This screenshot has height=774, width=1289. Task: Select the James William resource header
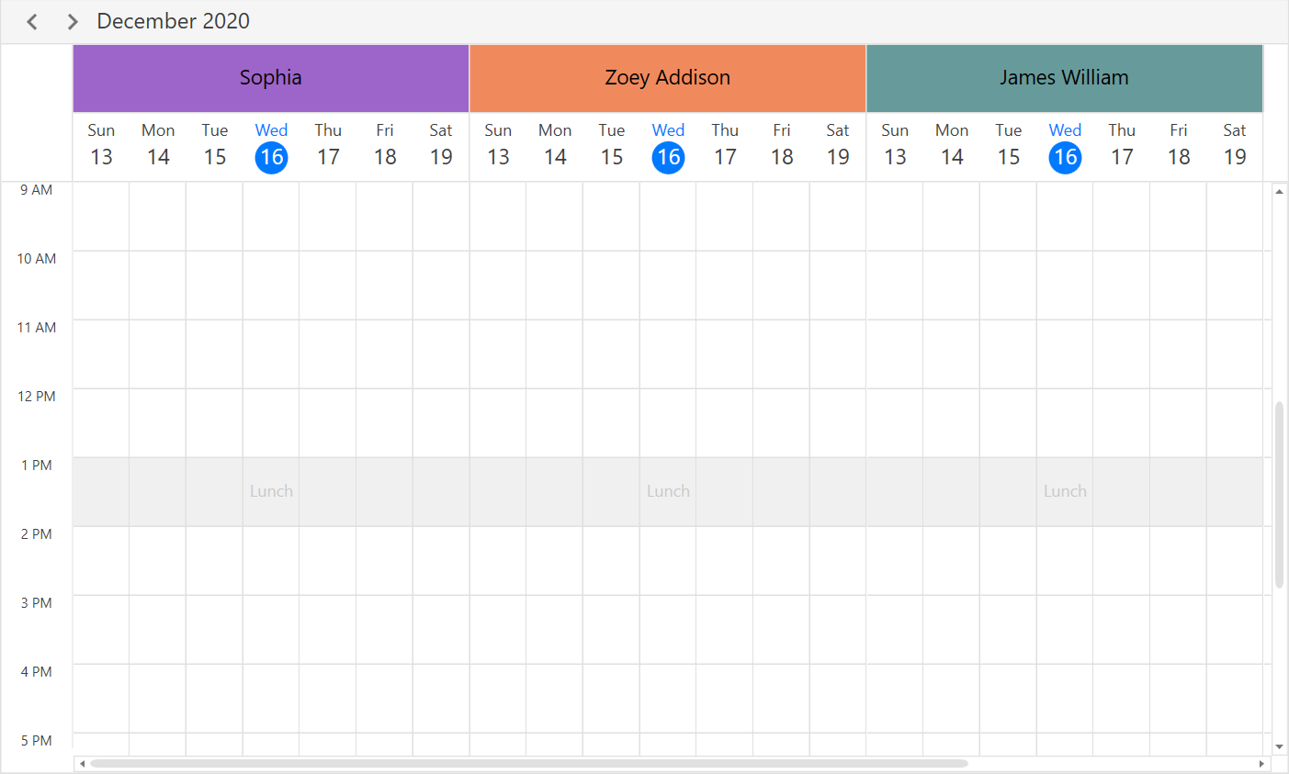(x=1065, y=78)
